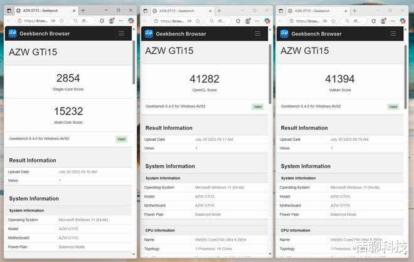Open profile avatar in Single-Core score window
The width and height of the screenshot is (414, 262).
[112, 21]
